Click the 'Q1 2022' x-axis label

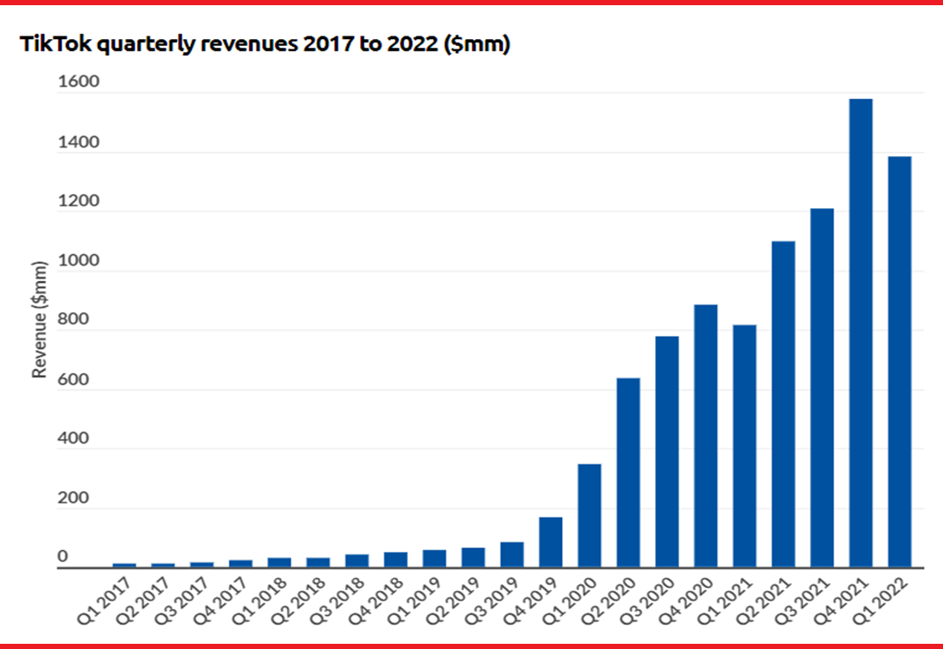pos(880,600)
